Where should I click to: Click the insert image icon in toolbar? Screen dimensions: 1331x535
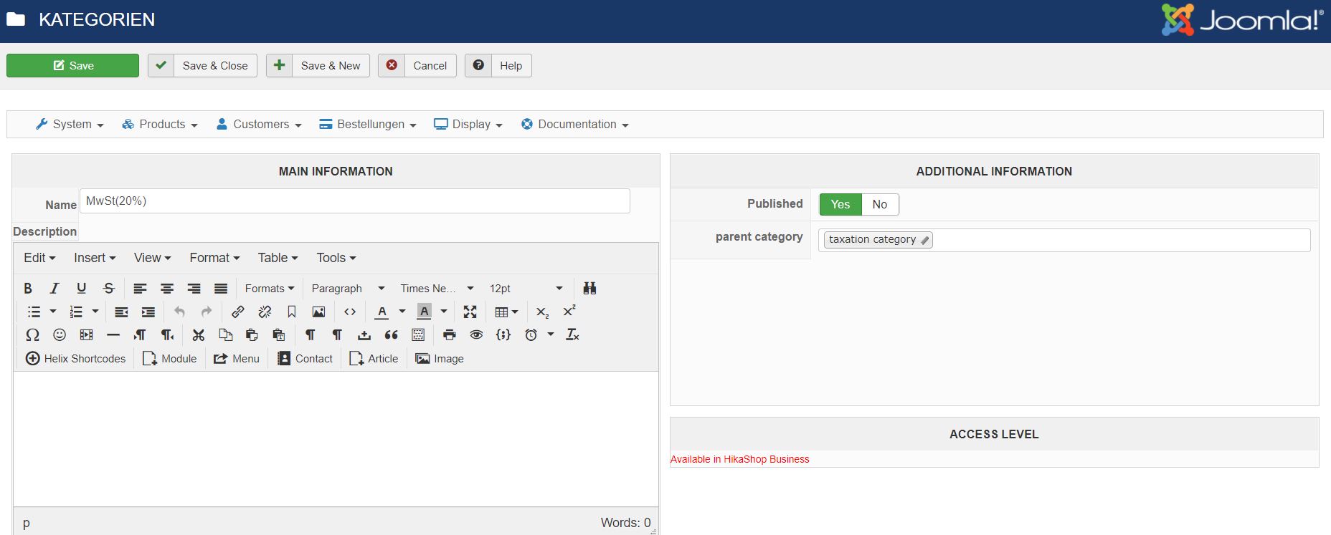point(318,312)
